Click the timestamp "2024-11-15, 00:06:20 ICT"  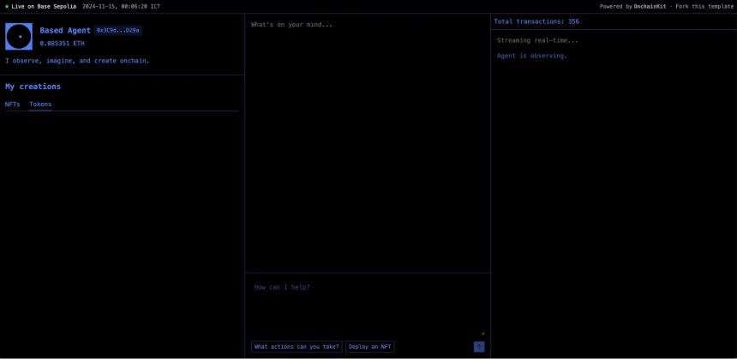pos(122,7)
